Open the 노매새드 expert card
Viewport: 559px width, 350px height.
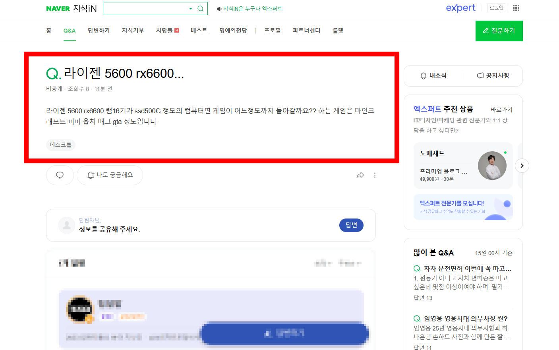(463, 166)
